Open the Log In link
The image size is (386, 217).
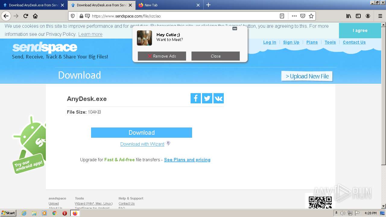[270, 42]
